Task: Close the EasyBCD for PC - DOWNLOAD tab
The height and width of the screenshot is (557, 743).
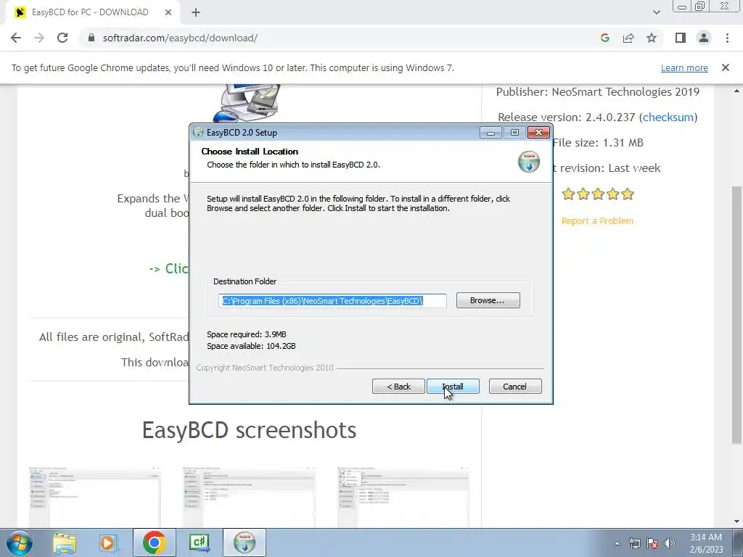Action: click(168, 12)
